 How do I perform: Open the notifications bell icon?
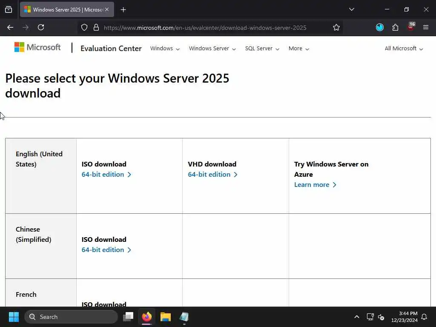[x=424, y=317]
